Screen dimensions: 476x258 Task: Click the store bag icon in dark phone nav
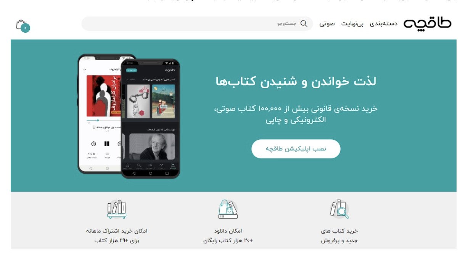coord(173,166)
